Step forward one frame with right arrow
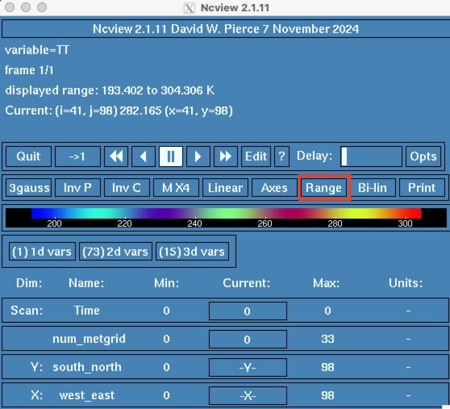This screenshot has height=409, width=450. [x=198, y=157]
